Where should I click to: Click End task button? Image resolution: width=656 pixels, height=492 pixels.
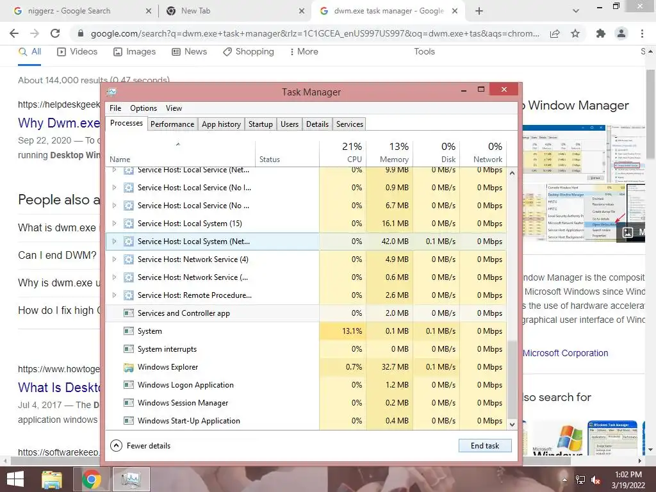pos(485,446)
